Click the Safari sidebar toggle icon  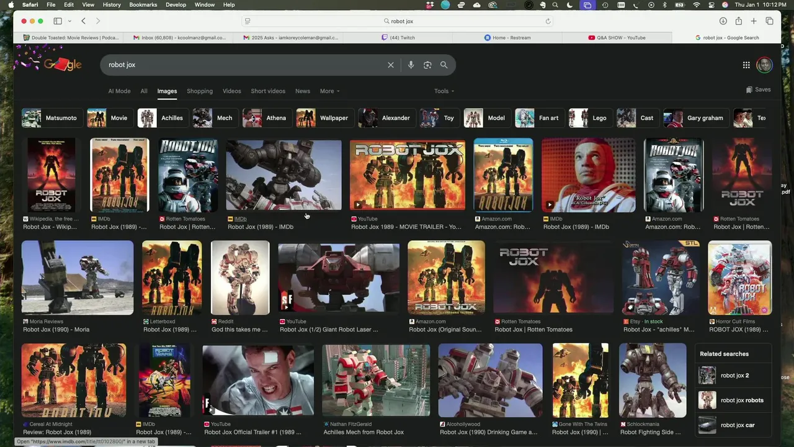tap(58, 21)
